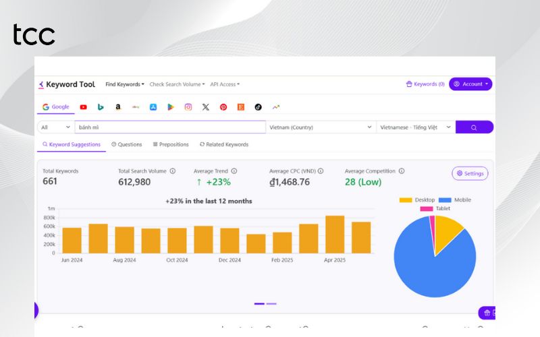Choose the TikTok platform icon
The height and width of the screenshot is (337, 540).
pos(258,107)
